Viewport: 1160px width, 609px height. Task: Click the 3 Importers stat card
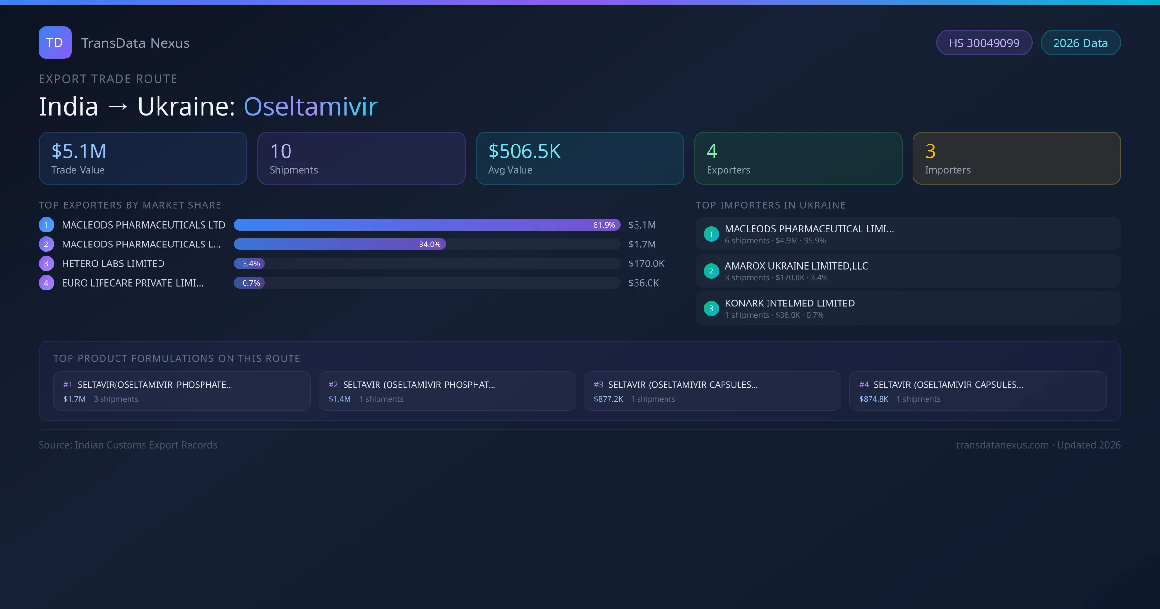tap(1016, 158)
